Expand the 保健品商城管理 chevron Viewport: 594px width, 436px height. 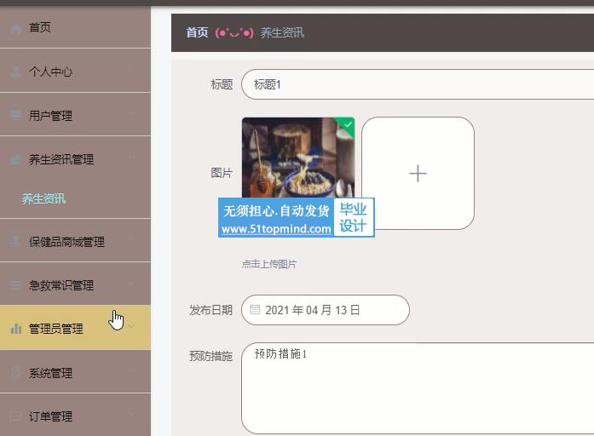131,238
